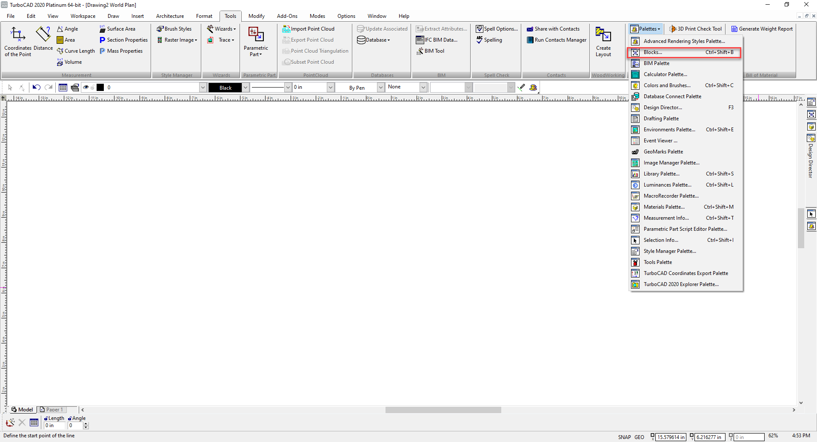Screen dimensions: 817x442
Task: Click Share with Contacts
Action: [x=553, y=29]
